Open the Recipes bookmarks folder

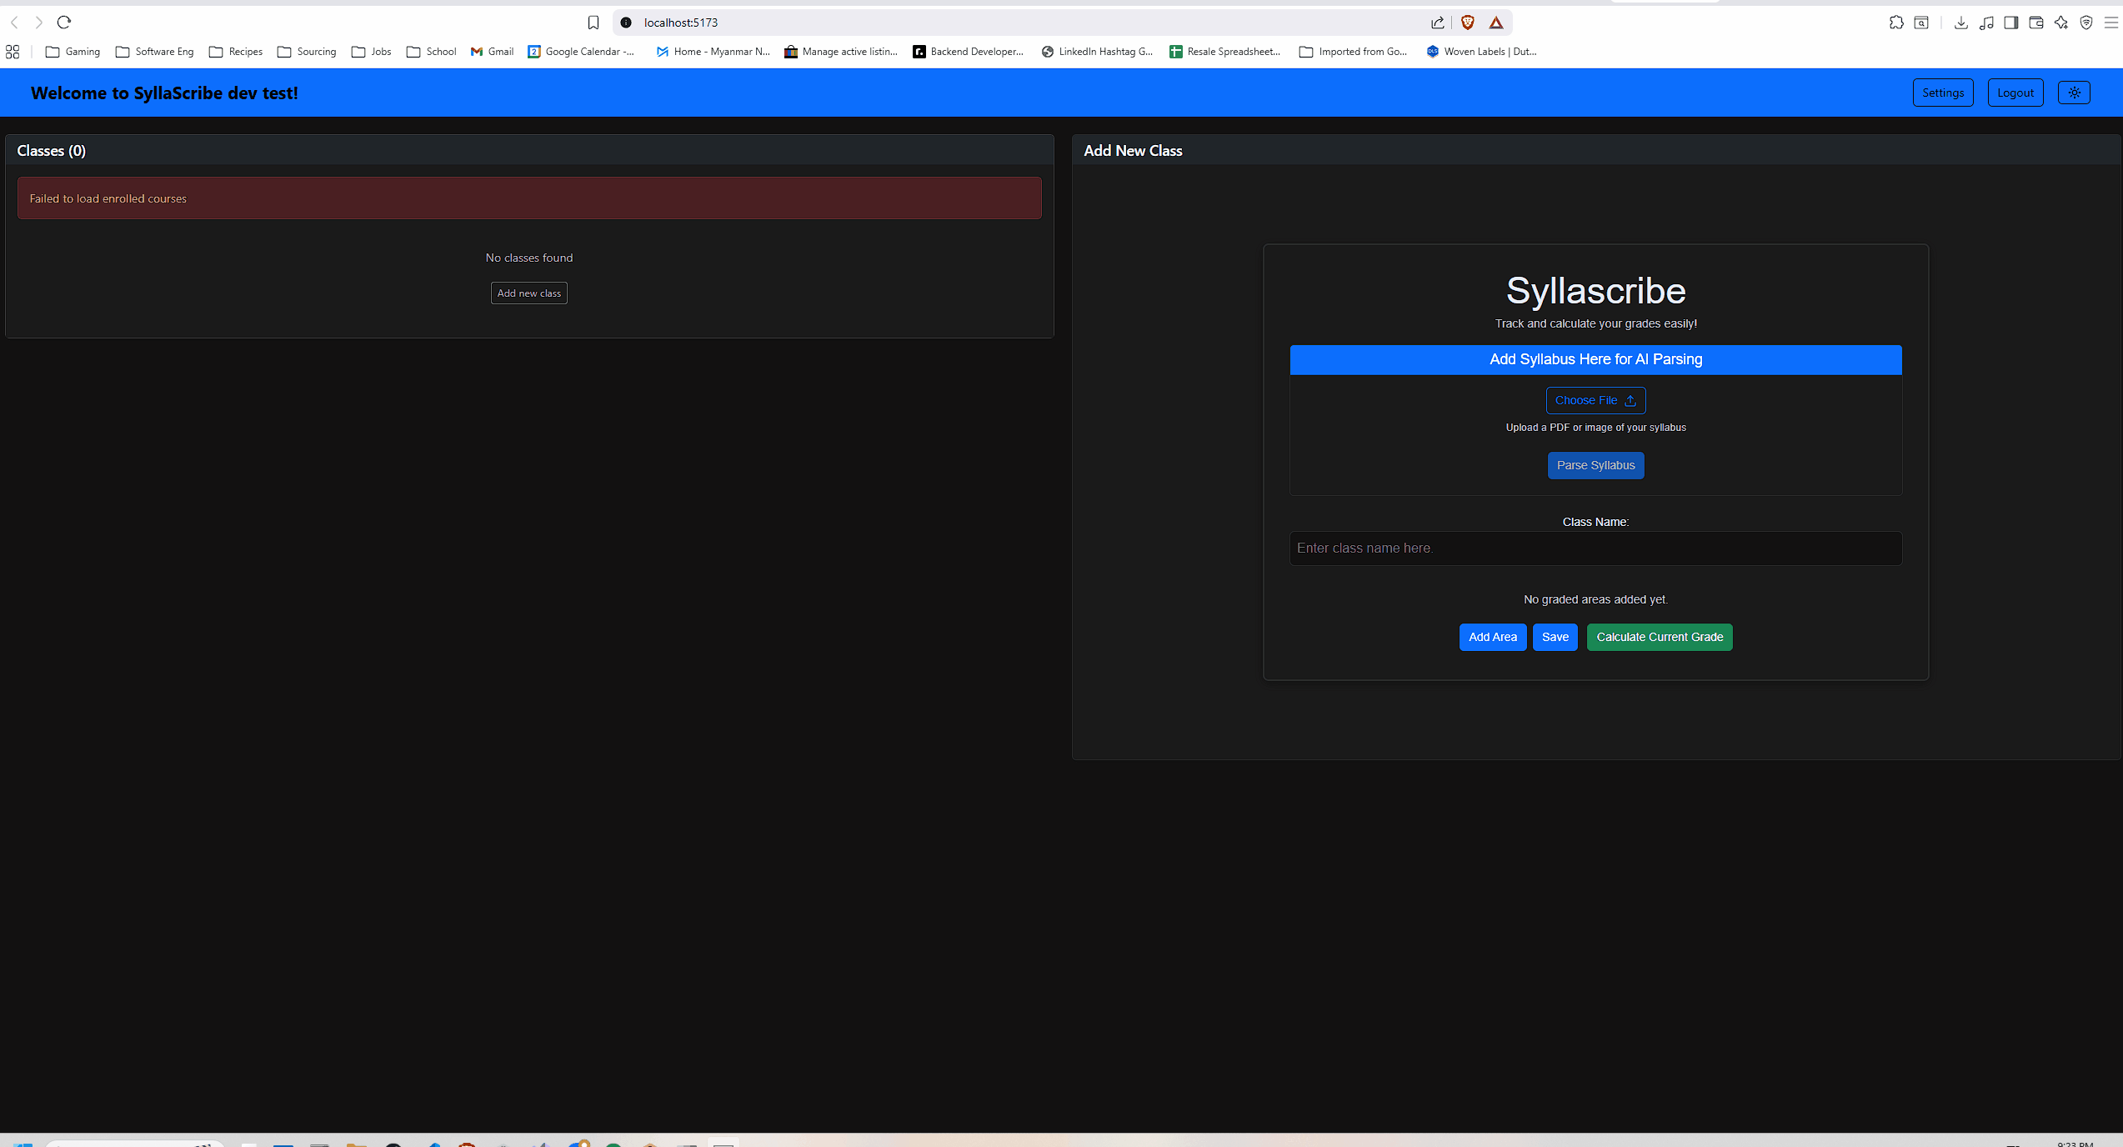pyautogui.click(x=236, y=52)
